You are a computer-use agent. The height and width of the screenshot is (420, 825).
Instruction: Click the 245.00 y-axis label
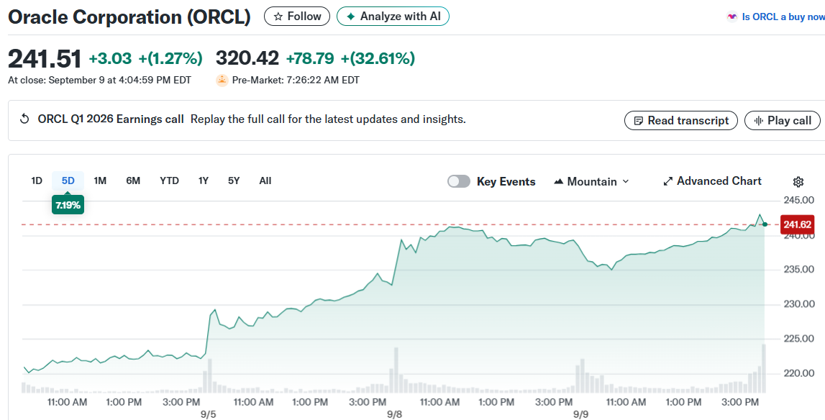[x=798, y=200]
